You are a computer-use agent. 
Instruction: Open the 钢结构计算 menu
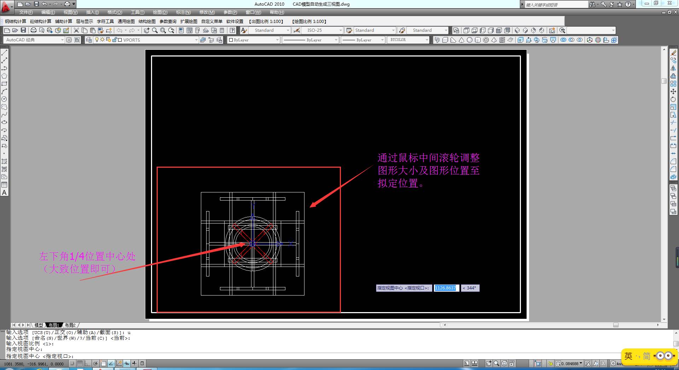(16, 22)
